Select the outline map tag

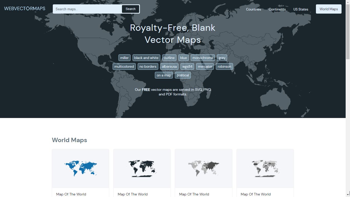(169, 58)
